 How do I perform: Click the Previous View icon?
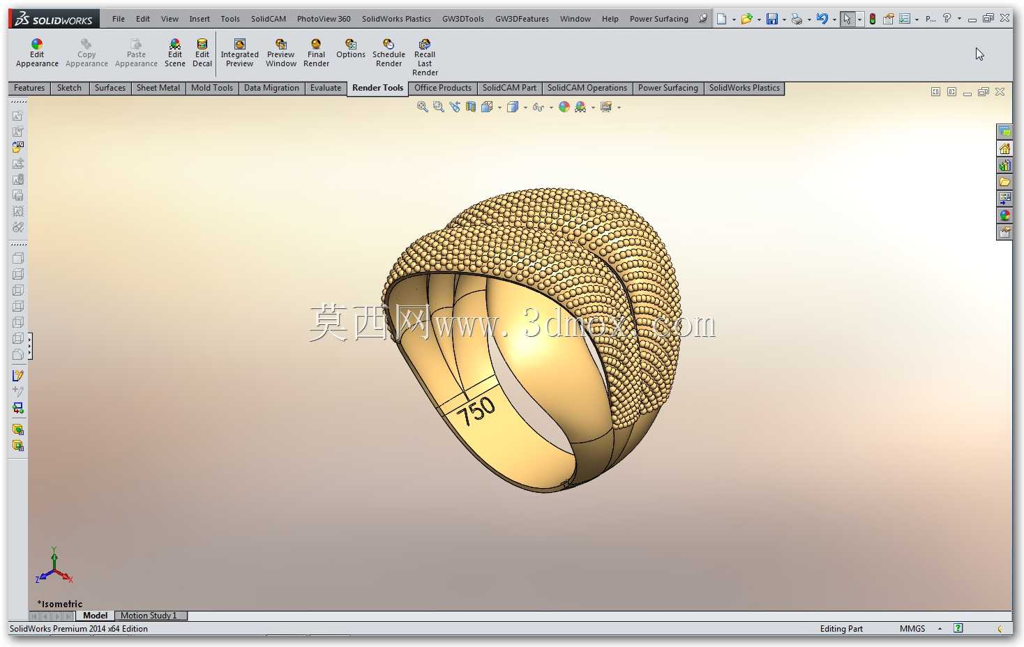(x=455, y=107)
